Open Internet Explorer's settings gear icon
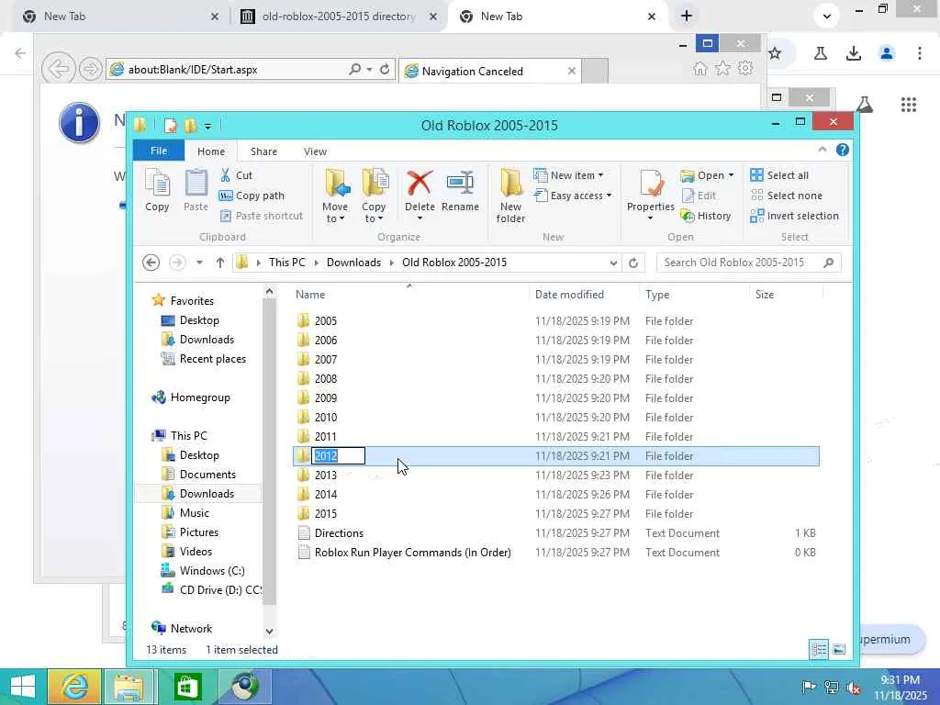The height and width of the screenshot is (705, 940). tap(745, 68)
